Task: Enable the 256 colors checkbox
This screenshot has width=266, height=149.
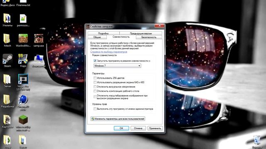Action: (x=95, y=78)
